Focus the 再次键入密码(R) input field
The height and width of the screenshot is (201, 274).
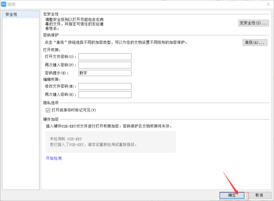click(x=105, y=95)
